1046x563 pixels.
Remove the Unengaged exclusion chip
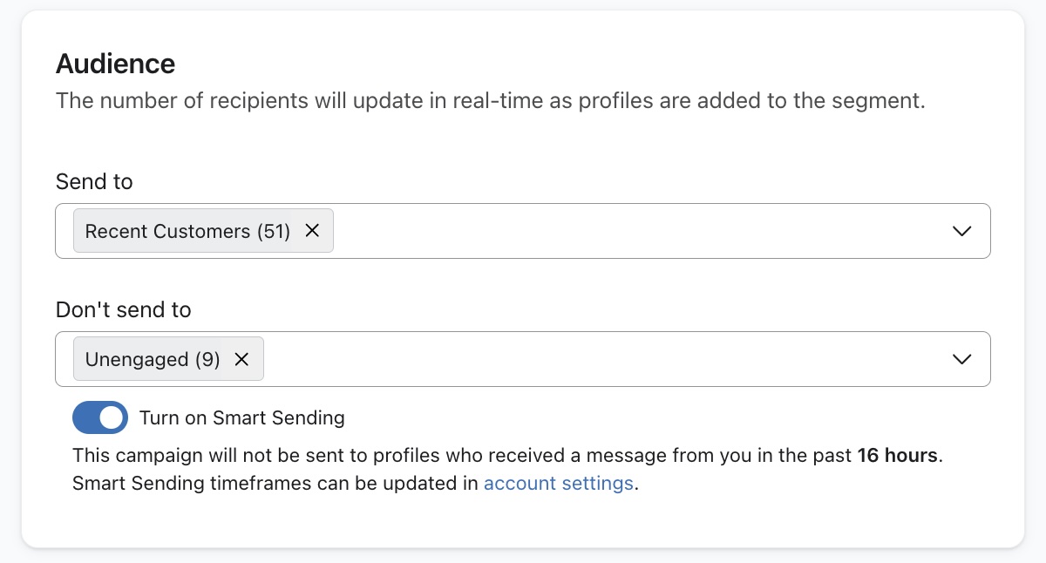click(242, 359)
